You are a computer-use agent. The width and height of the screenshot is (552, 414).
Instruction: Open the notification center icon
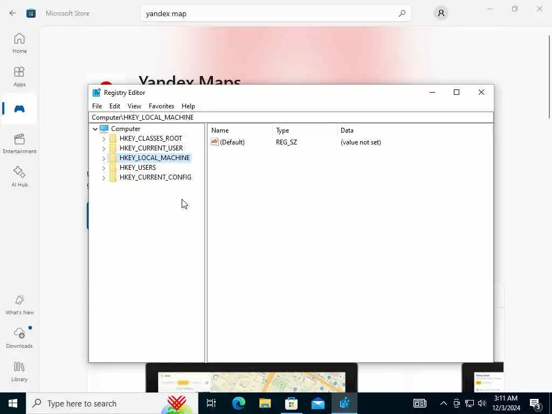pyautogui.click(x=535, y=404)
